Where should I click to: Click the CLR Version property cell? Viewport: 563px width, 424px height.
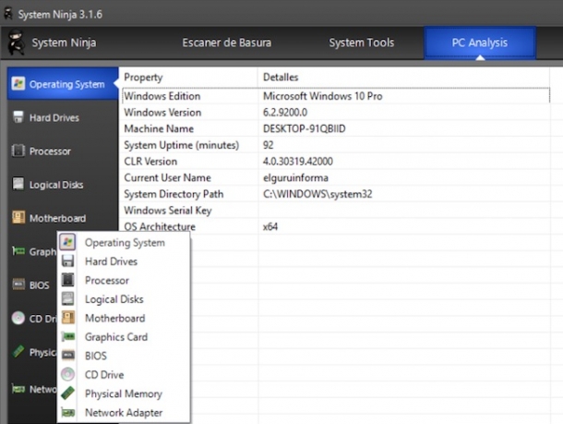(x=150, y=162)
